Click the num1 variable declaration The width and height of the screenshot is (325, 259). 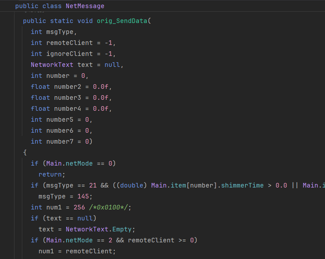(54, 207)
